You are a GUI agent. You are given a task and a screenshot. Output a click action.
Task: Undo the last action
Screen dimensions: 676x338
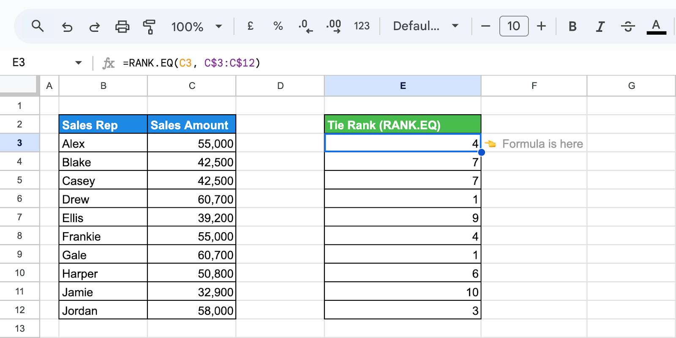coord(67,27)
